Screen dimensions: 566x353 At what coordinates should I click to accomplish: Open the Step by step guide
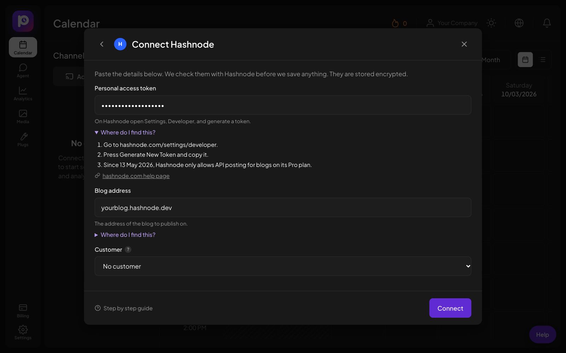(x=124, y=308)
